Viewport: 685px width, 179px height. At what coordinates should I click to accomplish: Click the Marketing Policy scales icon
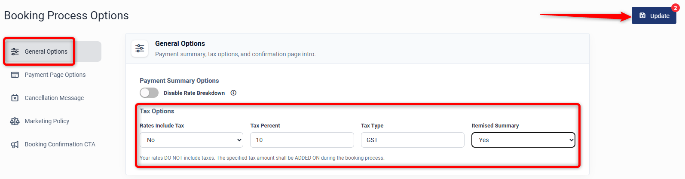15,121
